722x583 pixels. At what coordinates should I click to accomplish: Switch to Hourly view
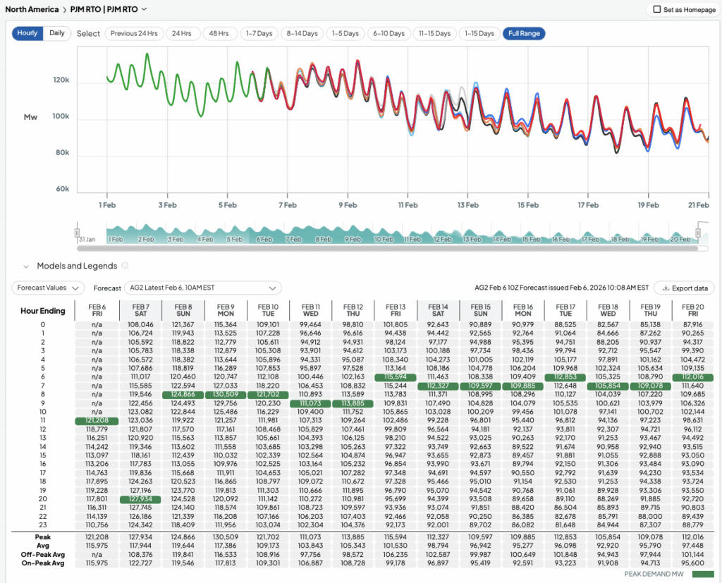pos(27,33)
